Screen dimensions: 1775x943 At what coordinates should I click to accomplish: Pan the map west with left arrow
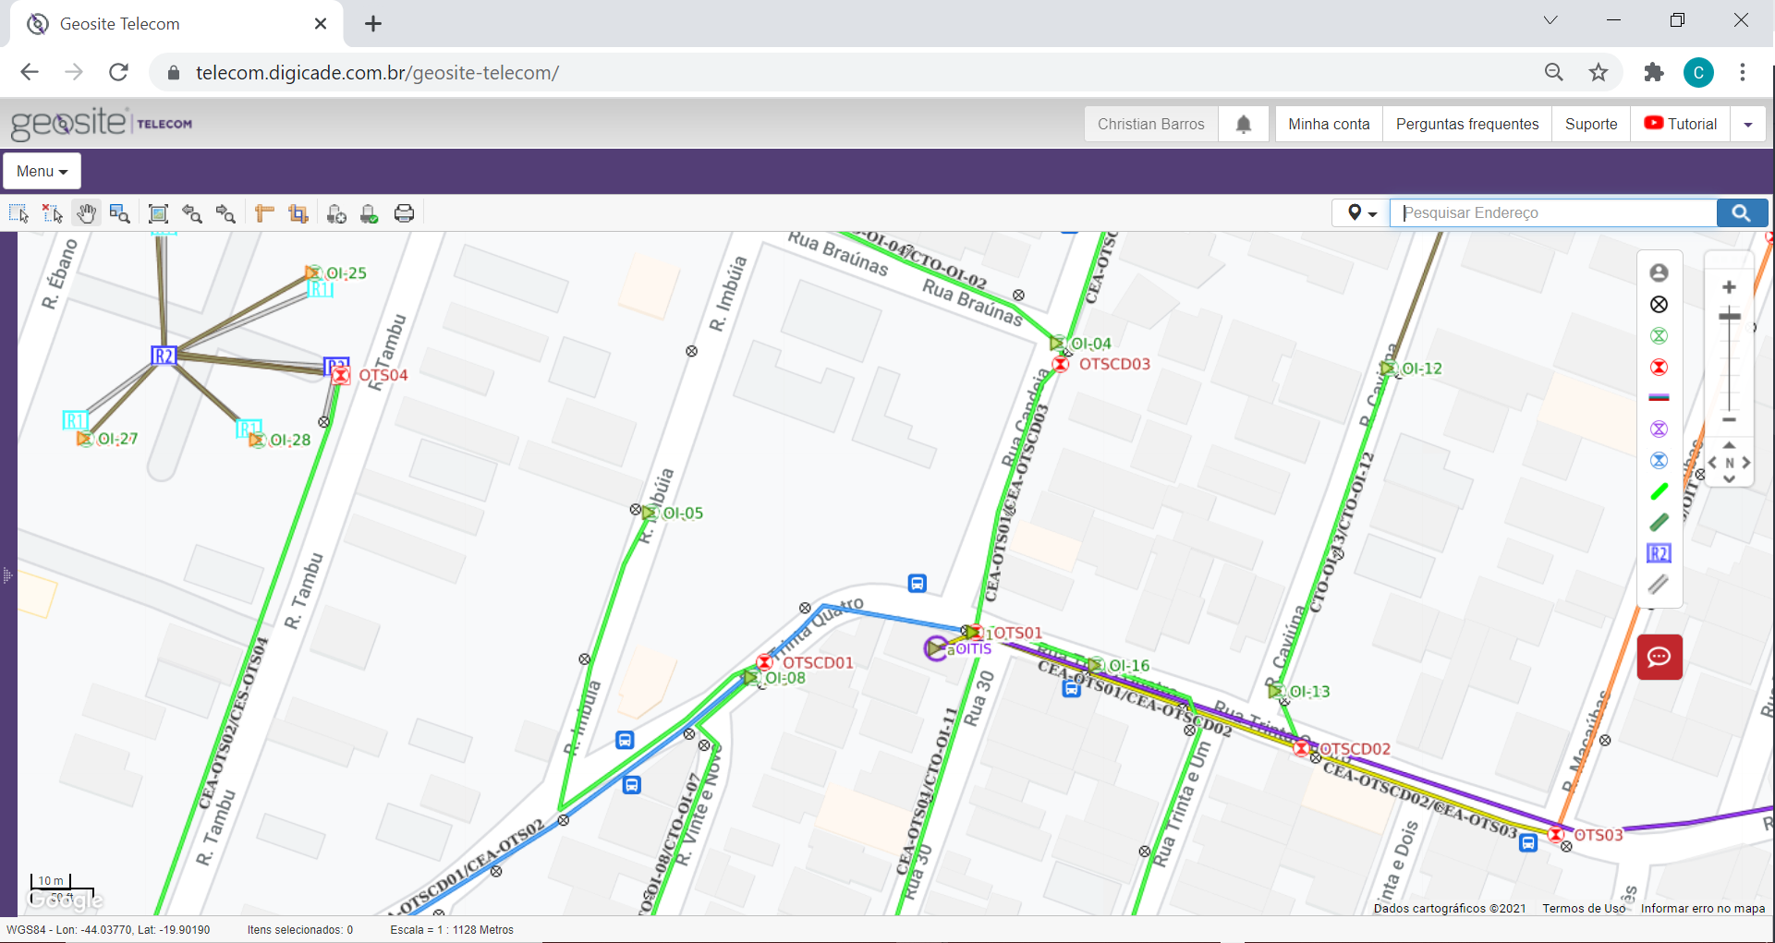pos(1712,463)
